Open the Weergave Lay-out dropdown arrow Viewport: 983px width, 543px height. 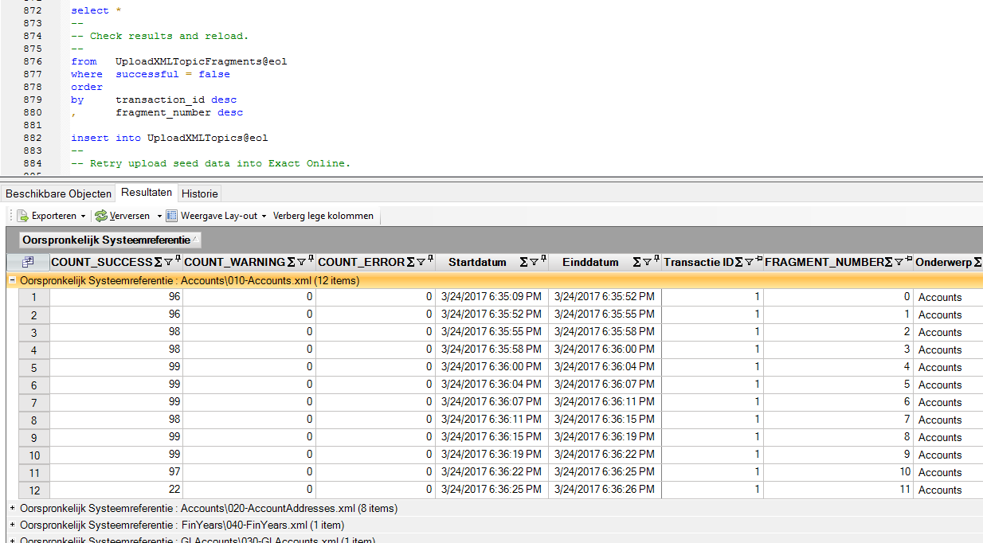[264, 216]
